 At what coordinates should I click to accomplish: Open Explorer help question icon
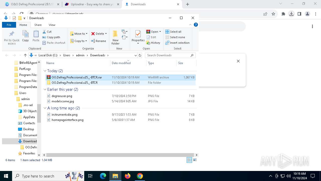(196, 25)
